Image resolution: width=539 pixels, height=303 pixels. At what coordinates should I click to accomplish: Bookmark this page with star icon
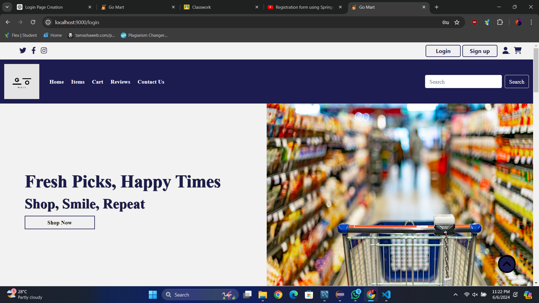(x=457, y=22)
